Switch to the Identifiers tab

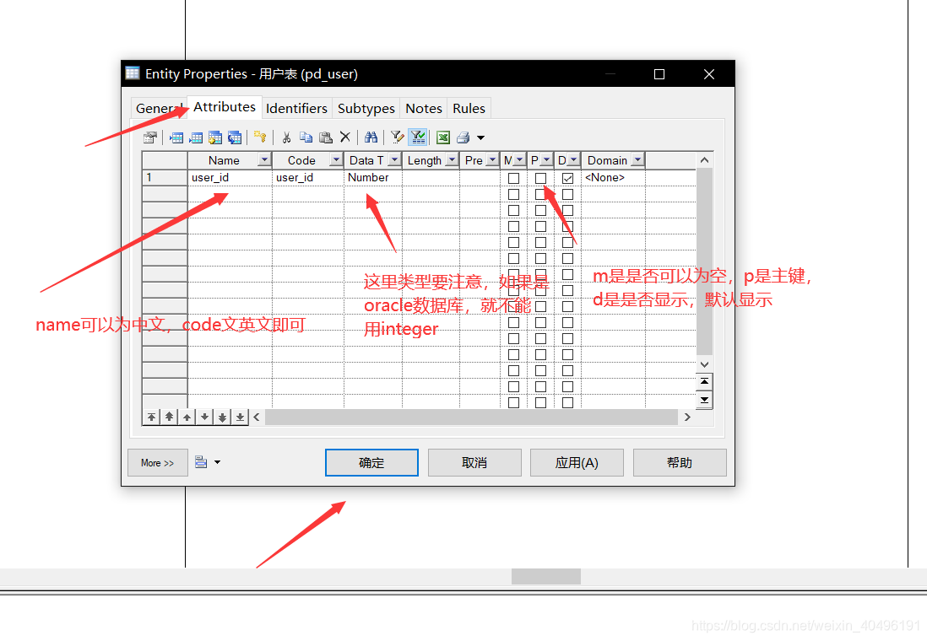(296, 108)
